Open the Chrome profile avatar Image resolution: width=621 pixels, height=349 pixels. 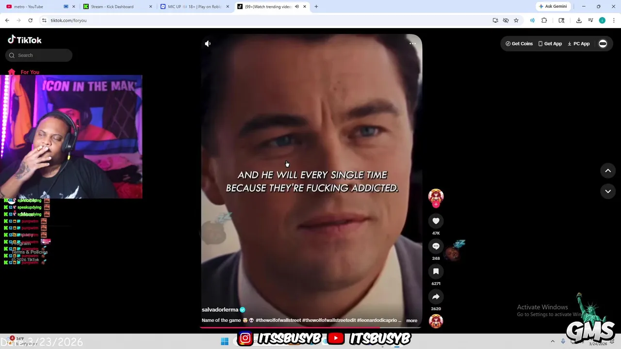click(602, 20)
